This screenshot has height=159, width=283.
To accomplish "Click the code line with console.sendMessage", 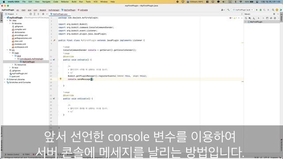I will pos(80,79).
